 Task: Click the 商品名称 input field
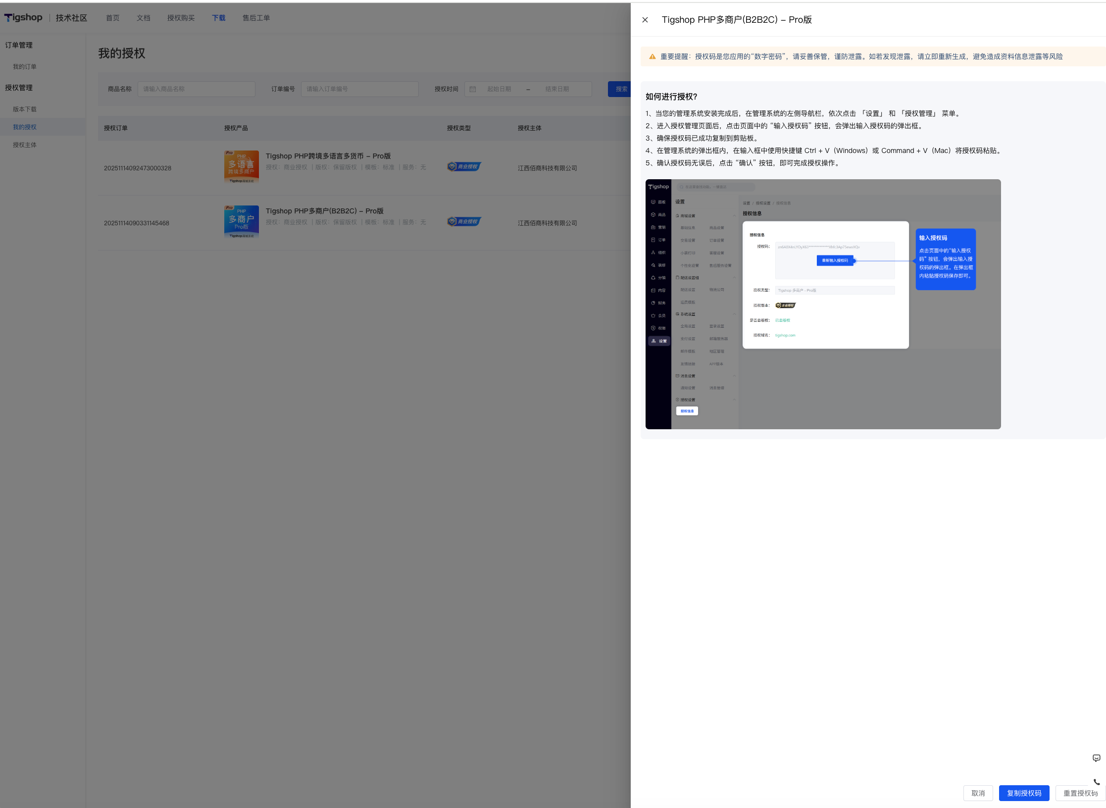click(196, 89)
